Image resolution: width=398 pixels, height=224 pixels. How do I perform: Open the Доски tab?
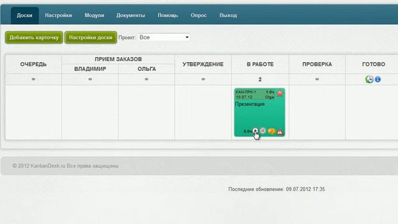click(25, 16)
